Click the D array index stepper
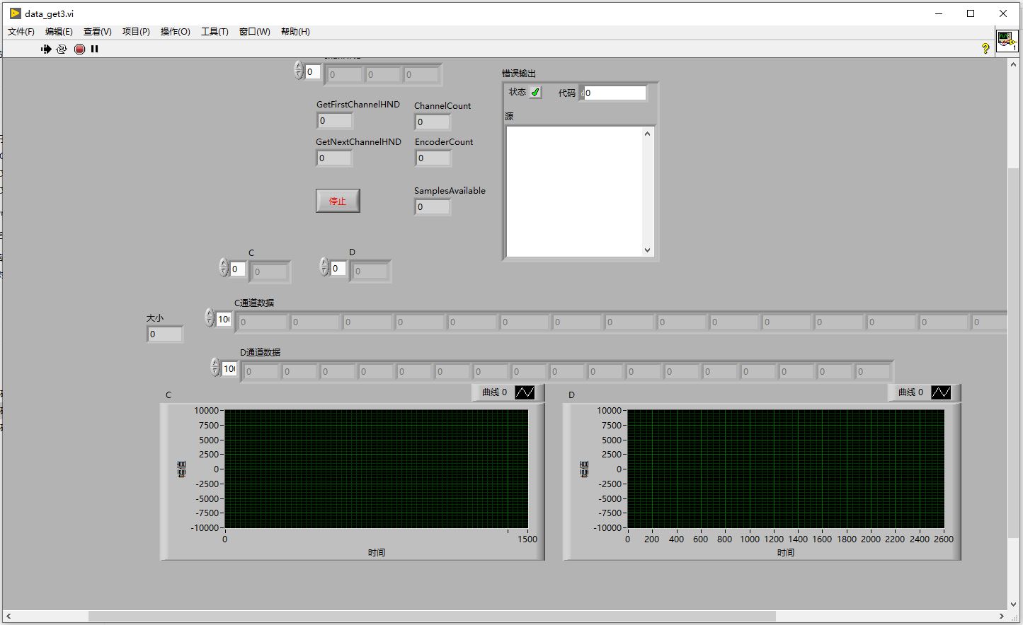This screenshot has height=625, width=1023. [x=324, y=267]
